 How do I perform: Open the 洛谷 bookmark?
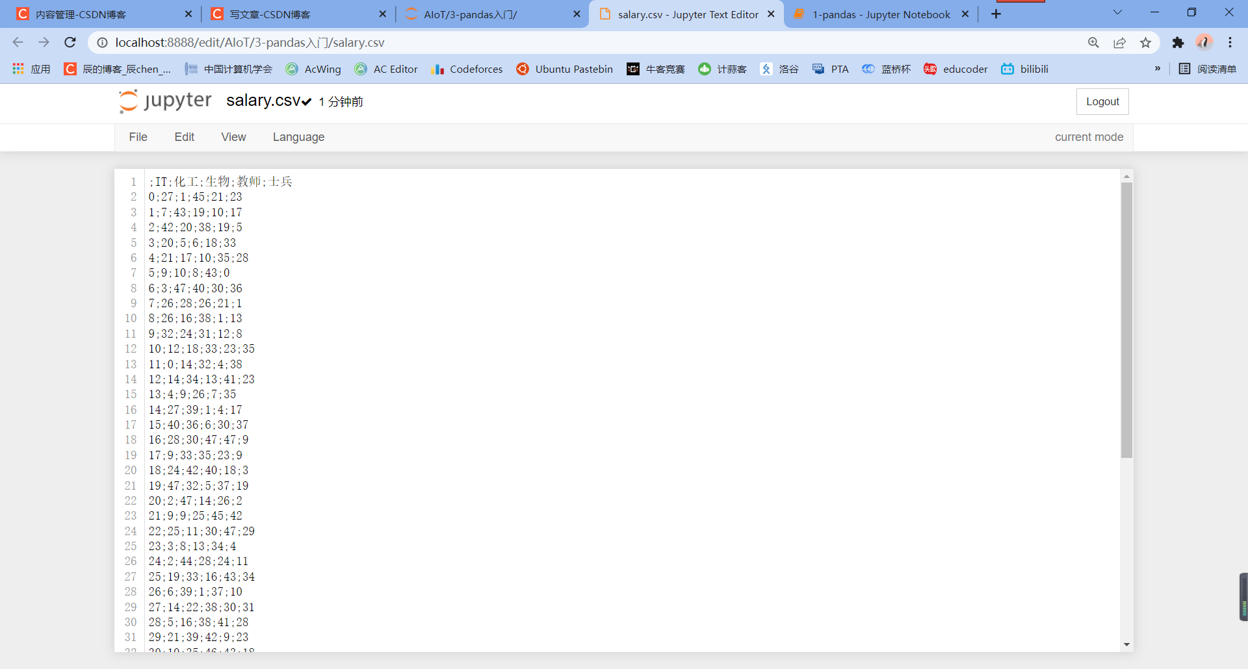(779, 69)
